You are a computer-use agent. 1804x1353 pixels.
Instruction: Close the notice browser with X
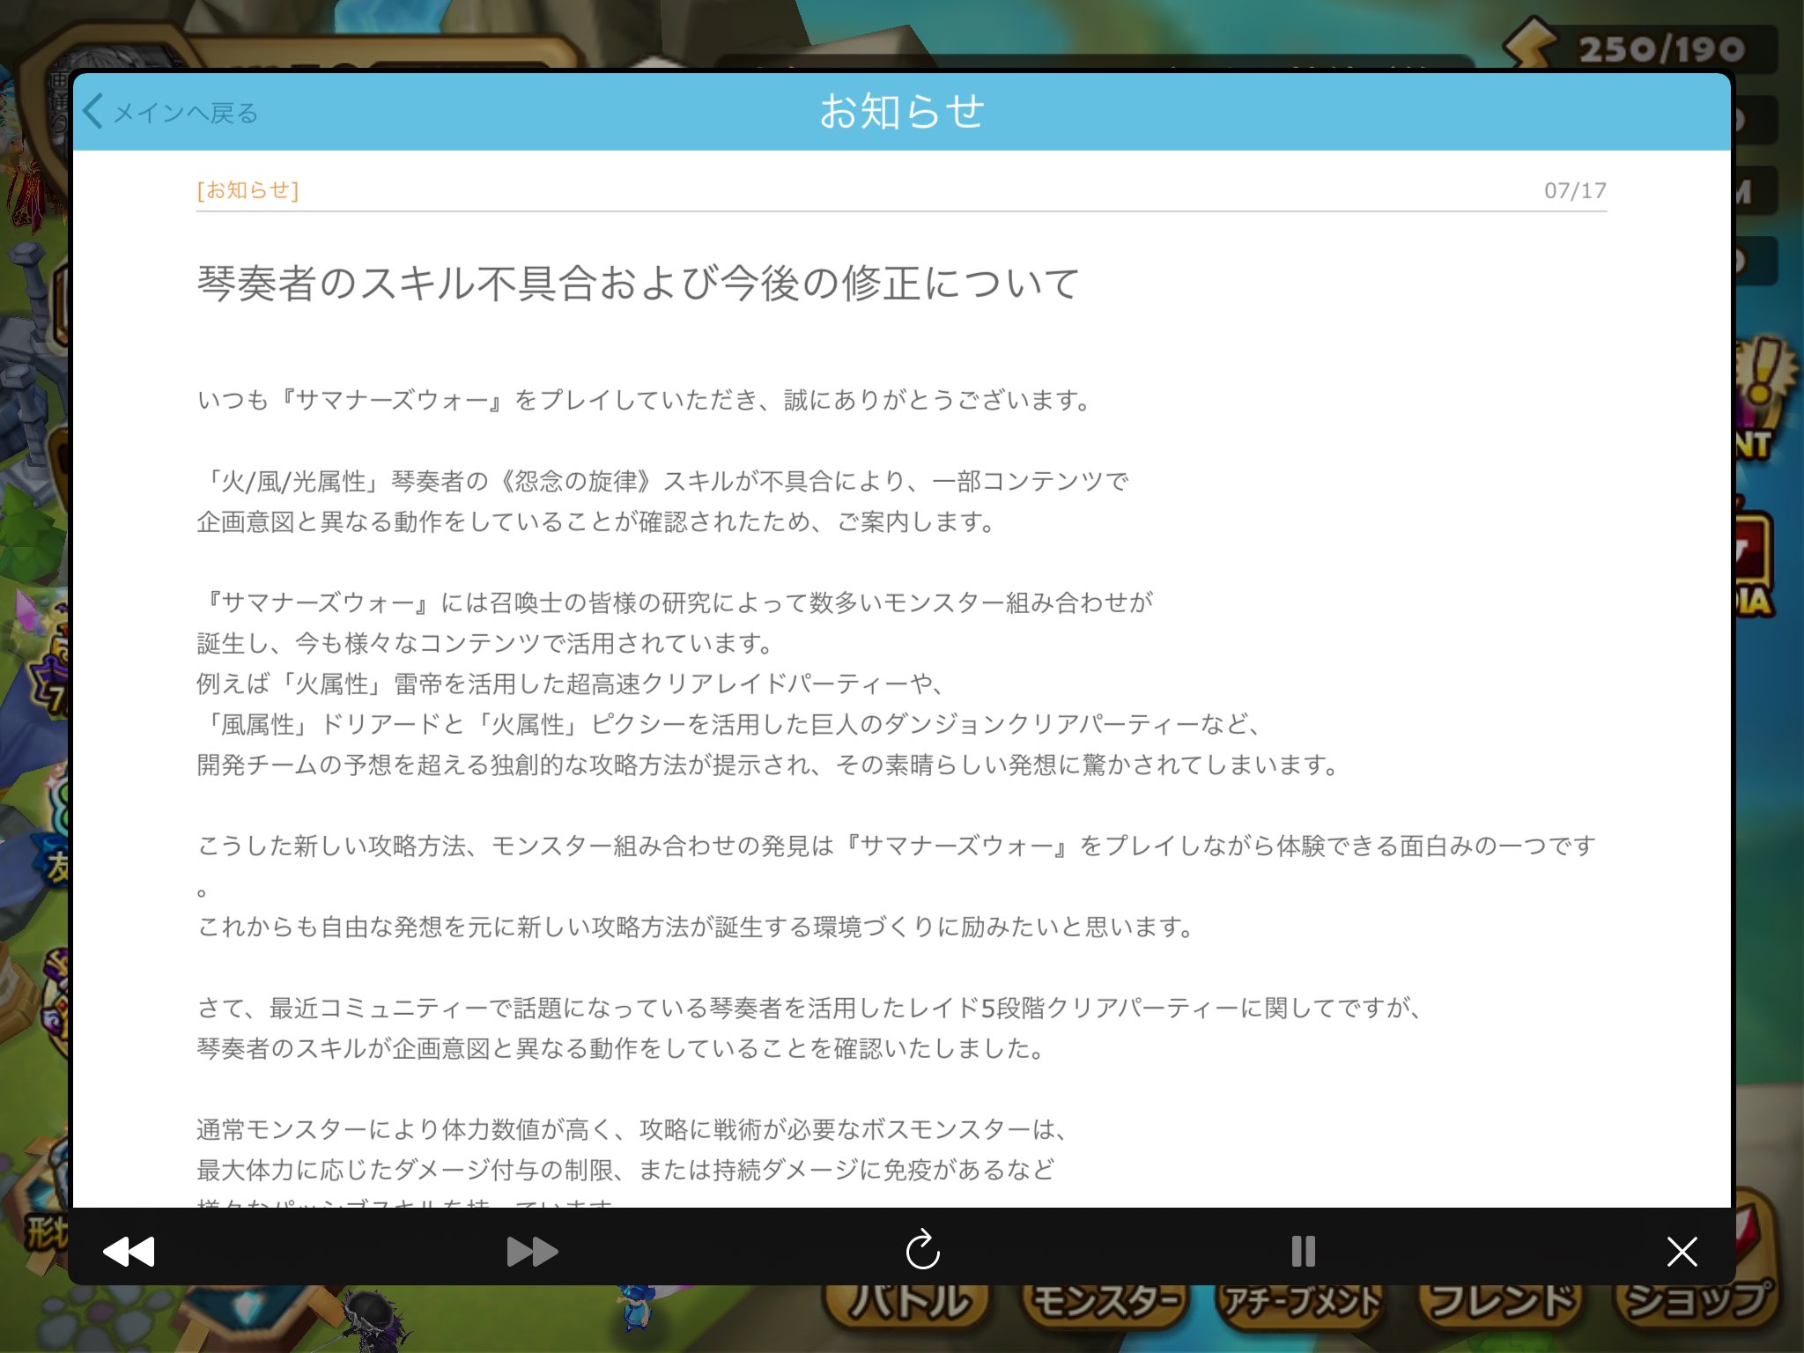tap(1682, 1251)
